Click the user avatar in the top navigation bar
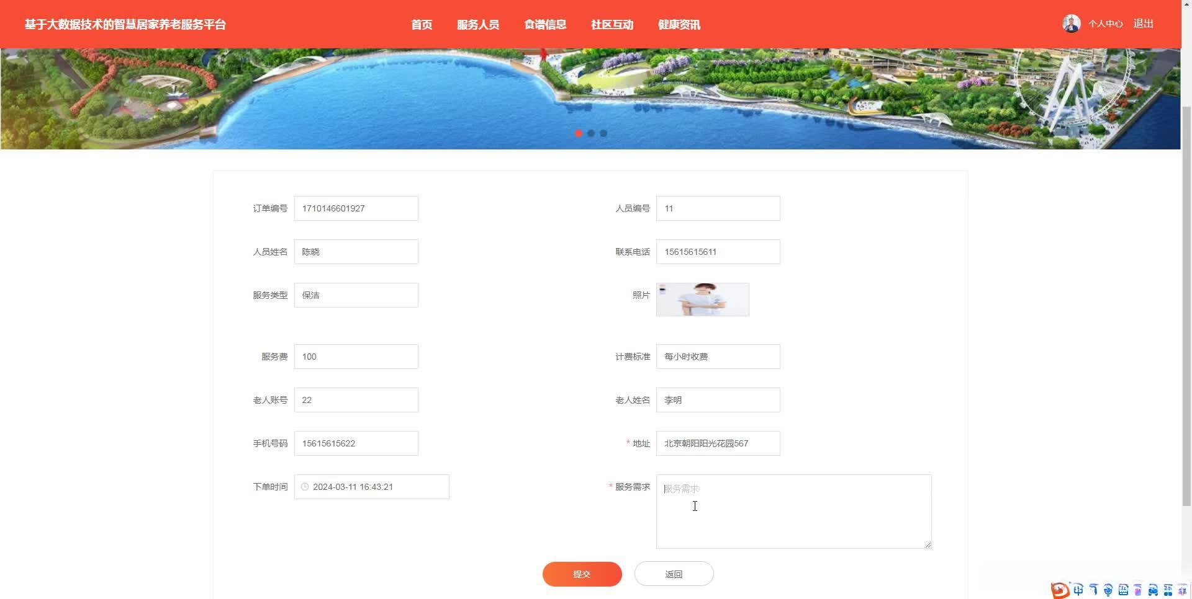 click(1071, 23)
